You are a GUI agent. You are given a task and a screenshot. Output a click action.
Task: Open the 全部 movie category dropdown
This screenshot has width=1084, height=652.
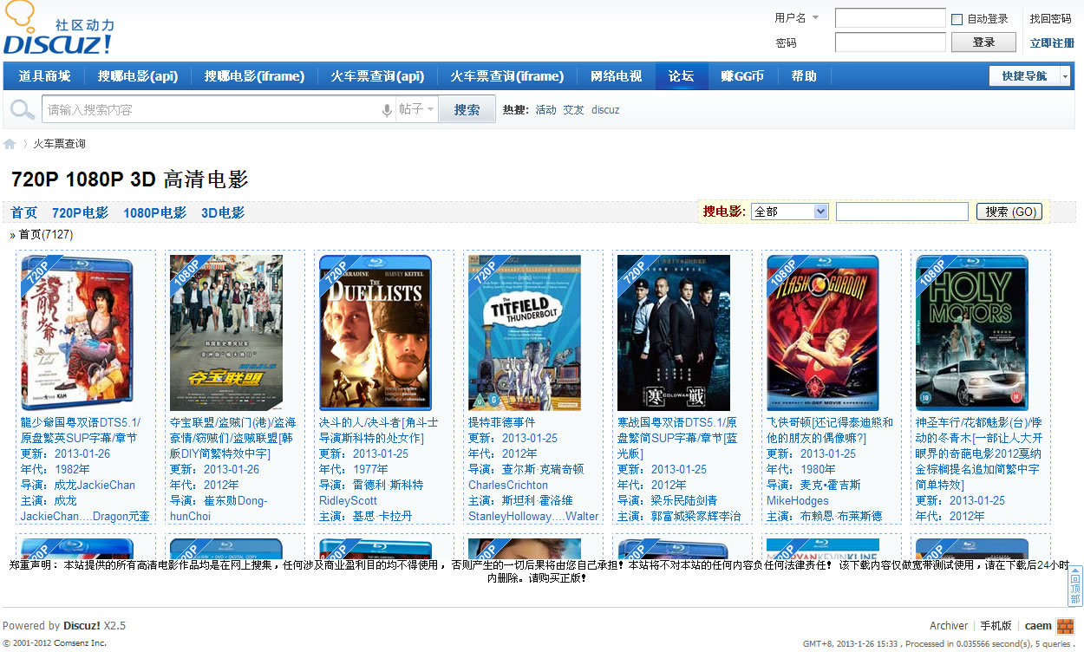(x=789, y=212)
